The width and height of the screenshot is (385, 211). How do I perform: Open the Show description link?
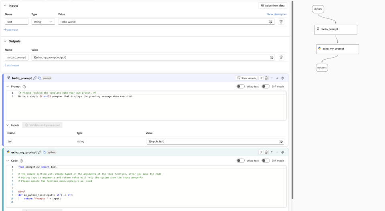pyautogui.click(x=277, y=14)
